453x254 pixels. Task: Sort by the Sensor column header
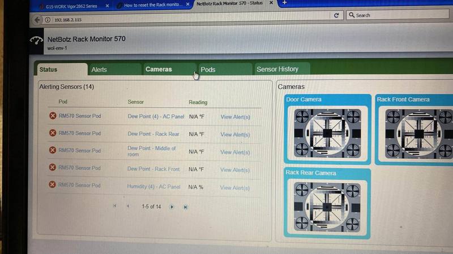[135, 102]
